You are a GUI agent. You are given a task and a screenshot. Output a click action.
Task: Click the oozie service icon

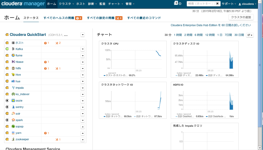tap(13, 101)
